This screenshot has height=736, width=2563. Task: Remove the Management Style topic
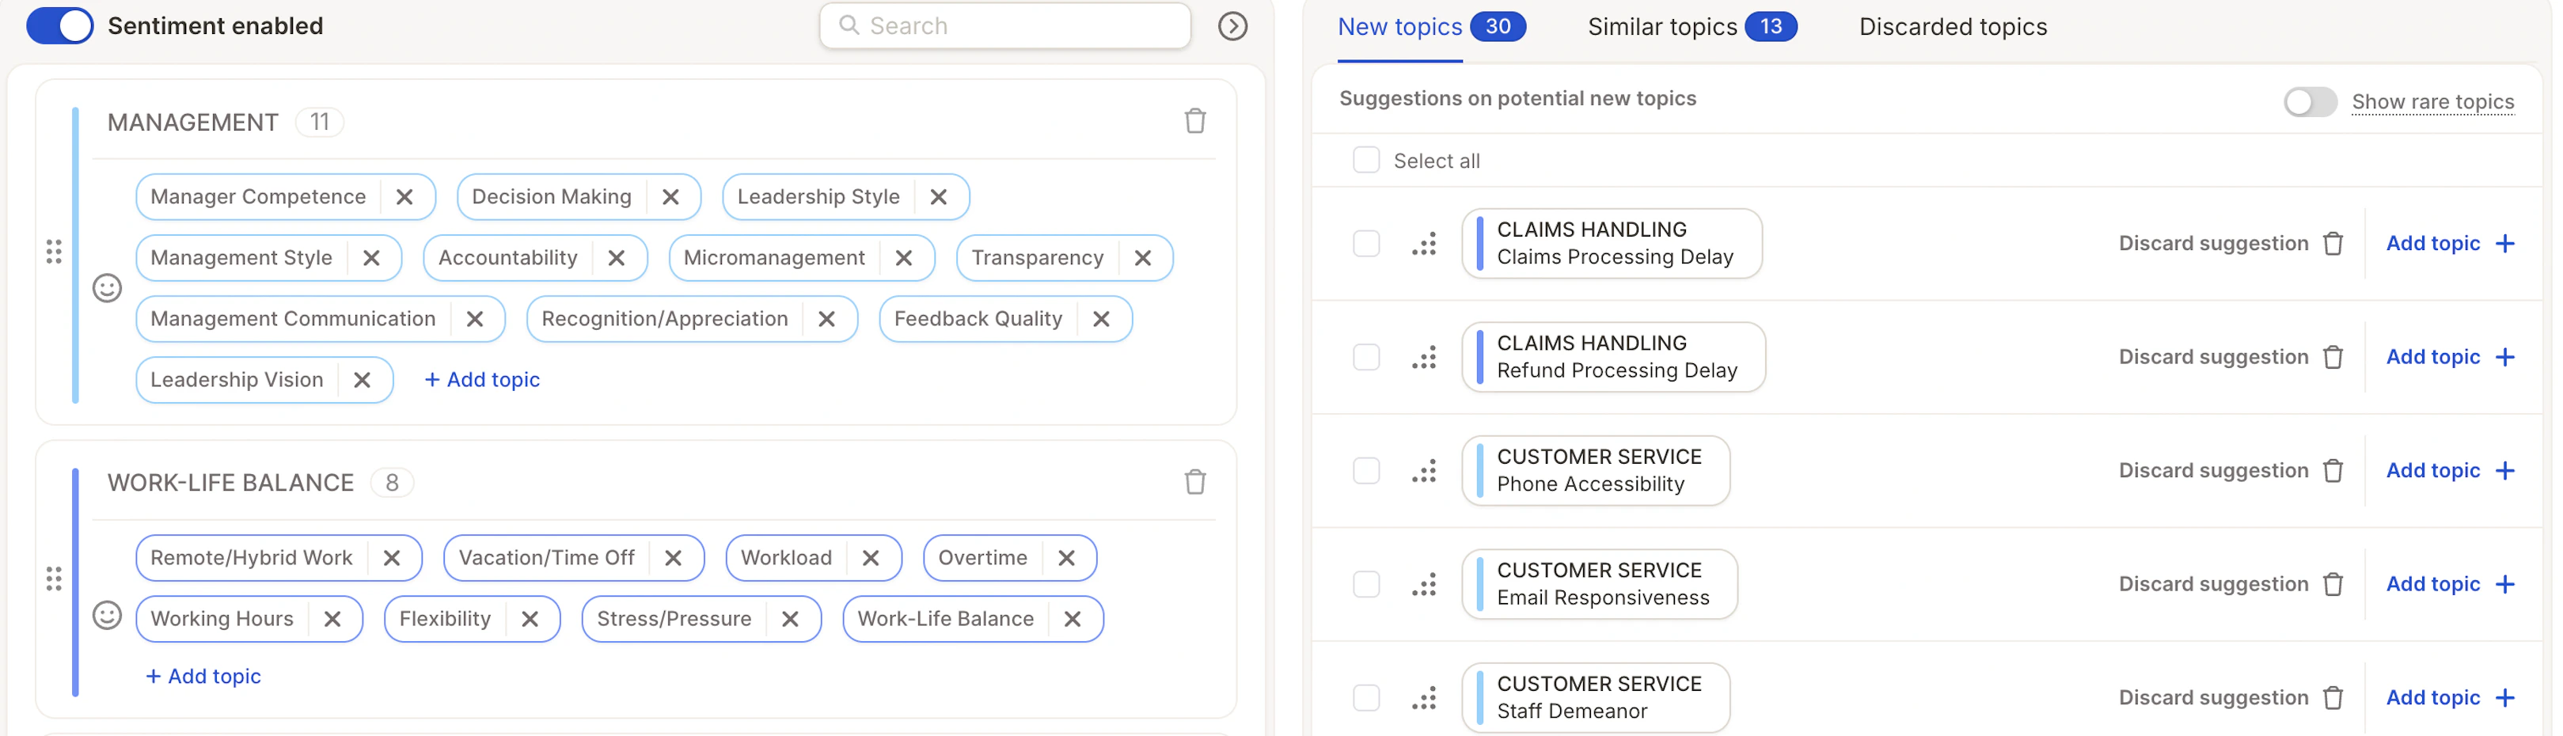(371, 258)
